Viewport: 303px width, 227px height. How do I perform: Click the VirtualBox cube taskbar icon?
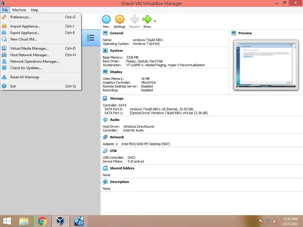(60, 221)
